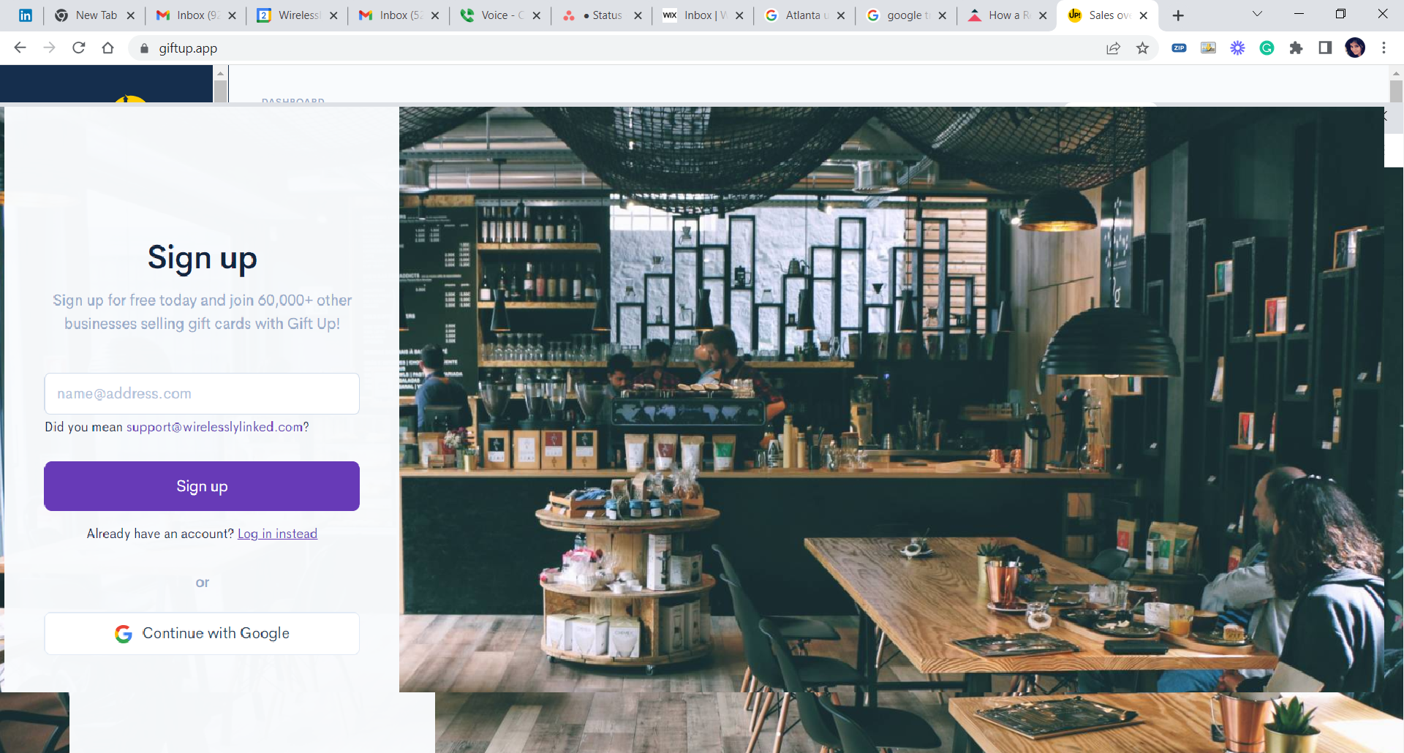Bookmark this page with star icon

[x=1142, y=48]
